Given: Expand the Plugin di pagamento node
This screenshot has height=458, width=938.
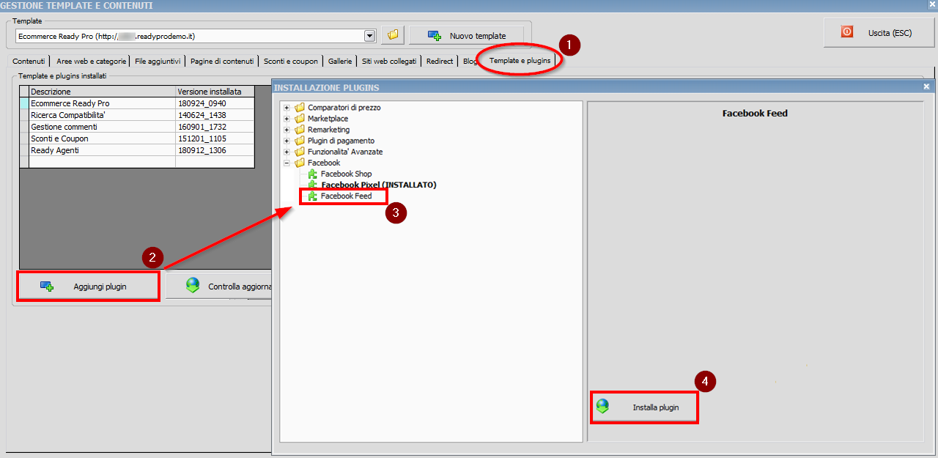Looking at the screenshot, I should 287,141.
